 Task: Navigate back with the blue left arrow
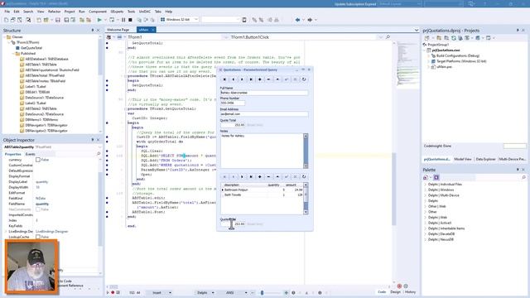pyautogui.click(x=297, y=20)
